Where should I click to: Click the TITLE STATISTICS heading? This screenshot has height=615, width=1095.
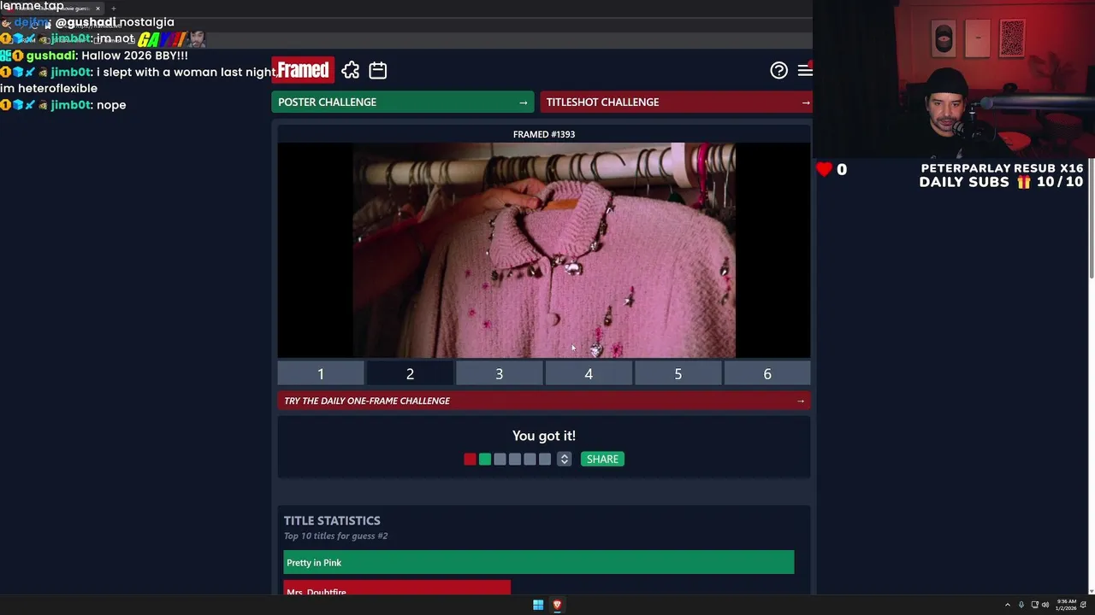point(332,520)
